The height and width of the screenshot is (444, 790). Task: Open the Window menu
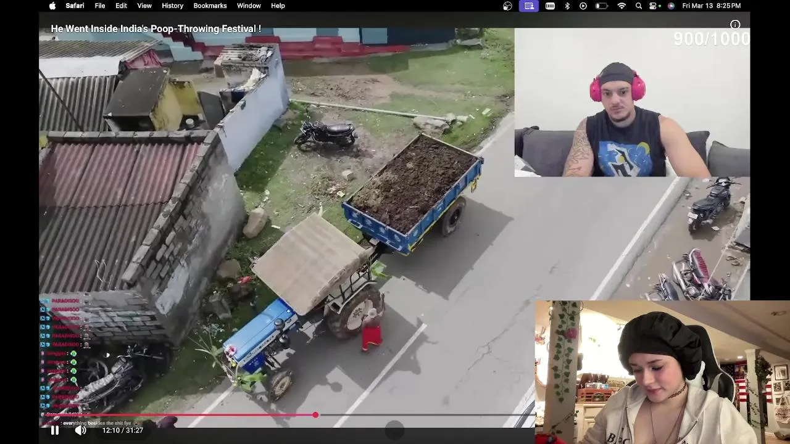[x=249, y=6]
